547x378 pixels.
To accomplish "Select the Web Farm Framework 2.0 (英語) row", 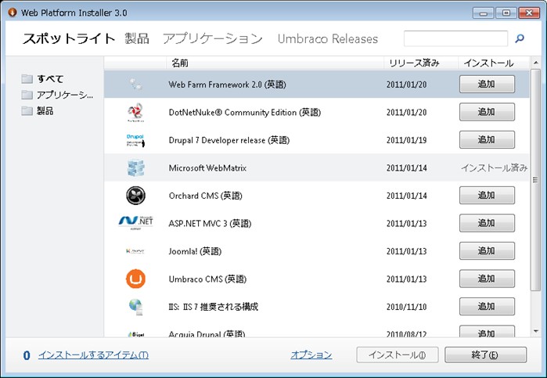I will click(x=316, y=85).
